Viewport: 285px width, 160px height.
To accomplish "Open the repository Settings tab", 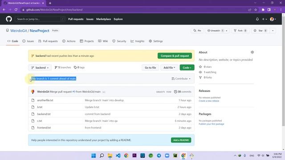I will [156, 41].
